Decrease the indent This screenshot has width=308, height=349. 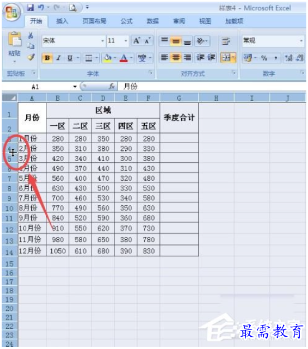[200, 58]
